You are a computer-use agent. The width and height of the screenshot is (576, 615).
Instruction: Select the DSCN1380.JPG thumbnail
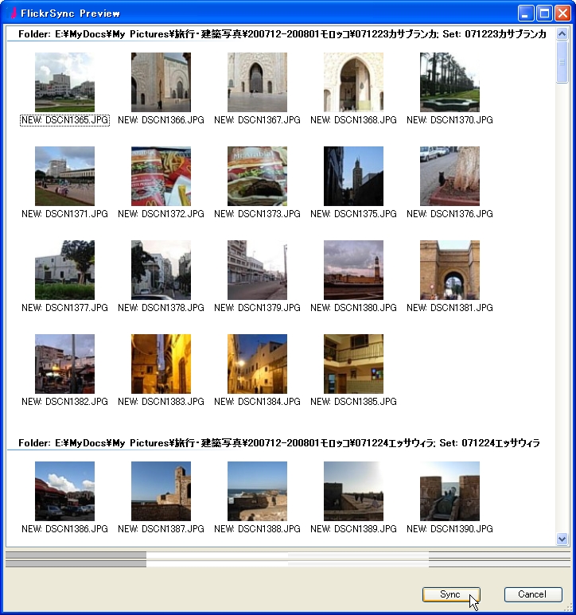pos(354,270)
